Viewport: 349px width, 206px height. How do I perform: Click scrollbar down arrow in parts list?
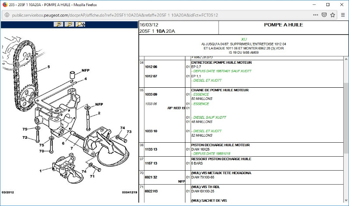346,200
